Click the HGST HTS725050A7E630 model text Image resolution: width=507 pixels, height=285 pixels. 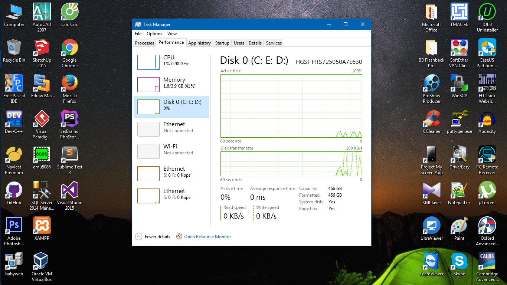[329, 62]
